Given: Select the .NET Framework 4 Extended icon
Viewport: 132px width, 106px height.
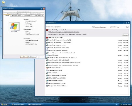Looking at the screenshot, I should coord(47,50).
